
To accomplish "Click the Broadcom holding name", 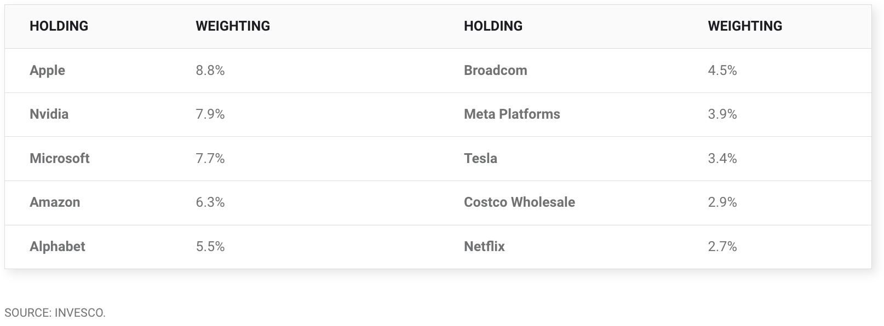I will (495, 71).
